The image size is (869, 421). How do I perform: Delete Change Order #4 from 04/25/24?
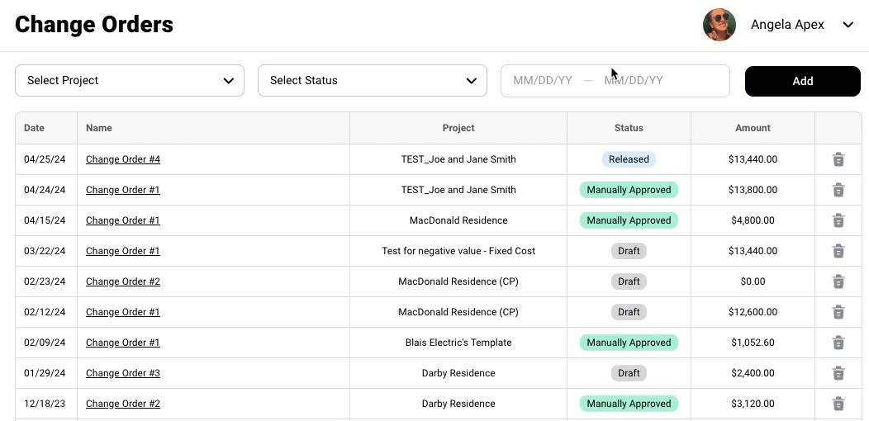tap(838, 159)
